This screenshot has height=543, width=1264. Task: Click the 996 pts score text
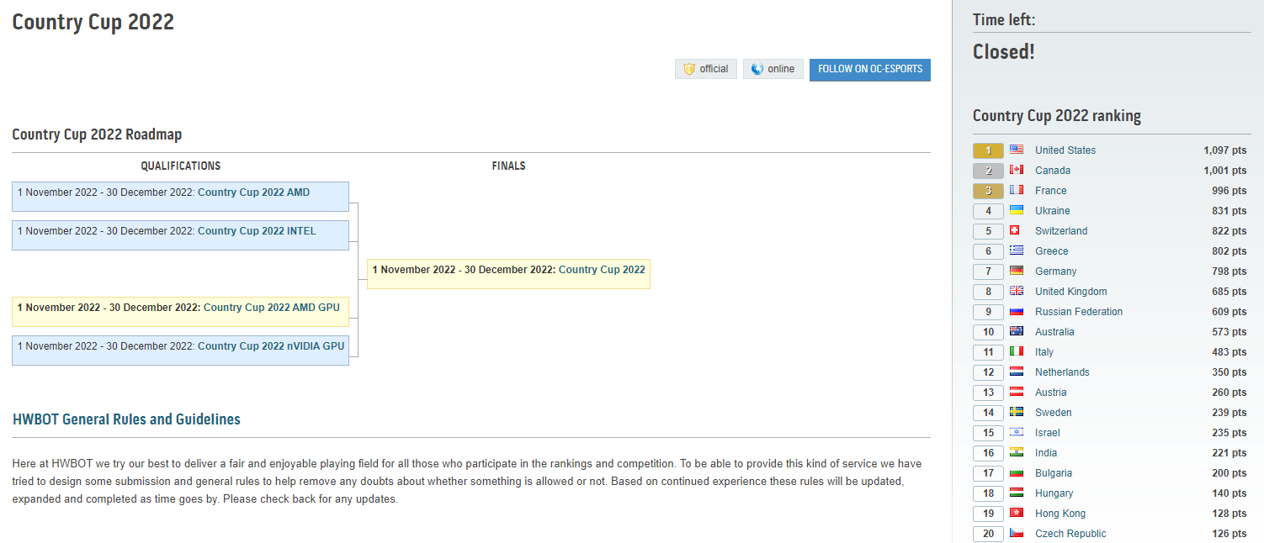point(1229,191)
